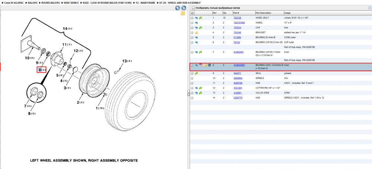Open part number link 700707956
The height and width of the screenshot is (169, 372).
coord(239,23)
